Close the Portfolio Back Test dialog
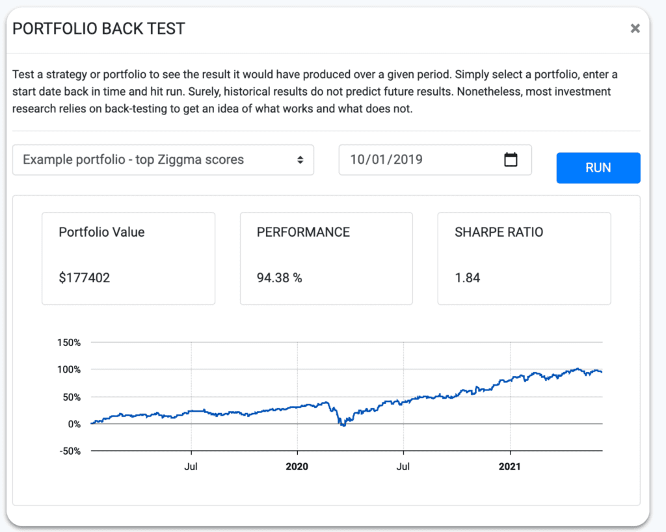 point(635,29)
